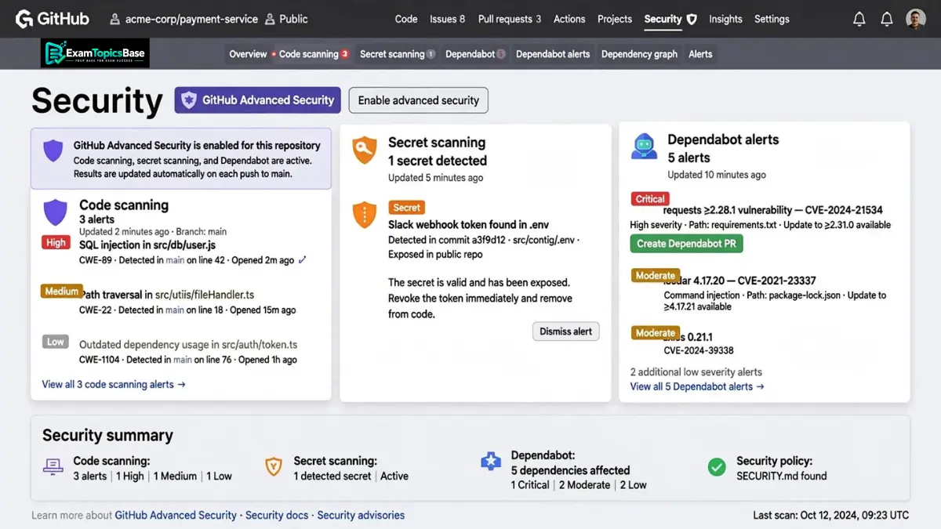
Task: Open SQL injection in src/db/user.js alert
Action: (147, 245)
